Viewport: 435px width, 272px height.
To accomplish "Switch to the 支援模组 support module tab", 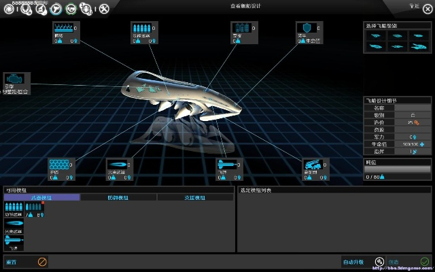I will point(195,197).
